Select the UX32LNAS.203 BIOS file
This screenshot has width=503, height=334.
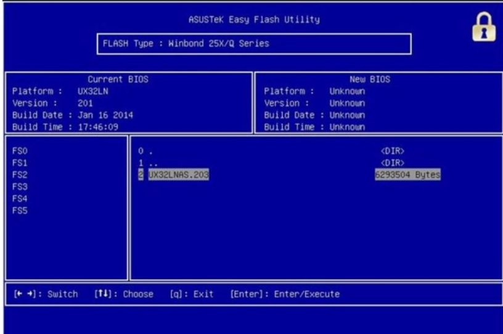coord(178,175)
